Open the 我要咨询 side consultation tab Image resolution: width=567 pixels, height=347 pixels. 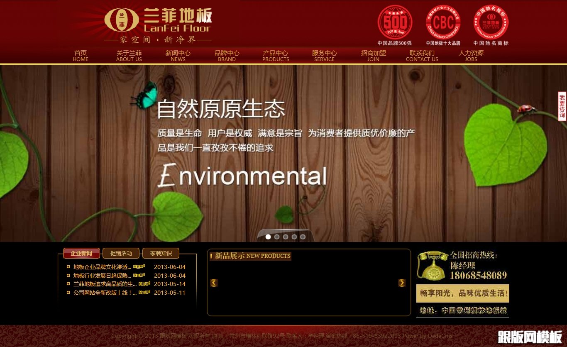562,106
